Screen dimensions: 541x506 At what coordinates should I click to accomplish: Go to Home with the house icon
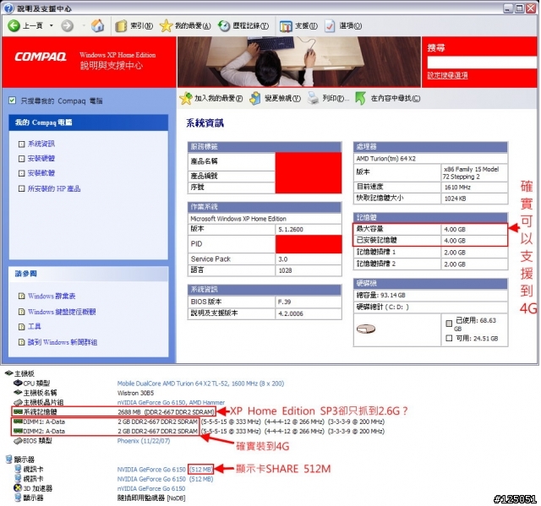click(x=98, y=25)
